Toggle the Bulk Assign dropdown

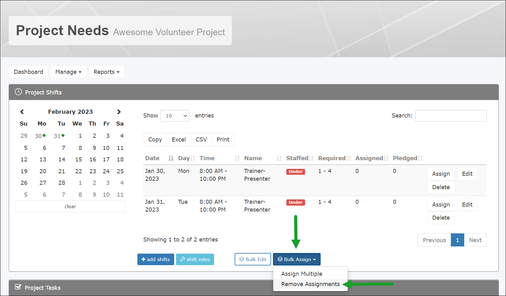297,259
